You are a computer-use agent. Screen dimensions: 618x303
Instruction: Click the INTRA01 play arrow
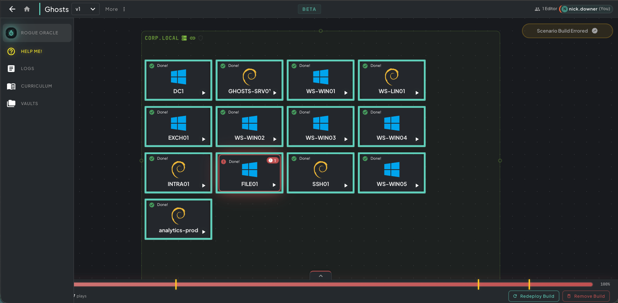pos(204,186)
